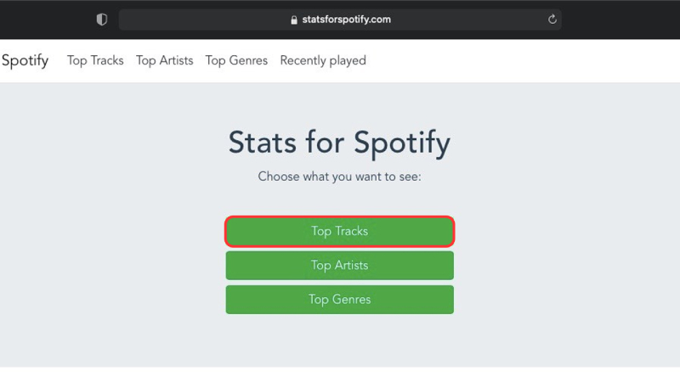Open Top Artists in the navigation bar

point(164,60)
